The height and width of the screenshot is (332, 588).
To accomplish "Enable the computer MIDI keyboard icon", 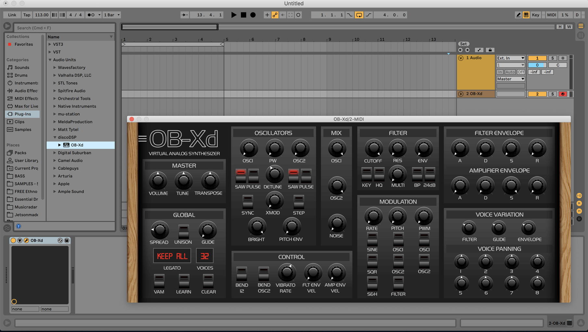I will [x=526, y=15].
